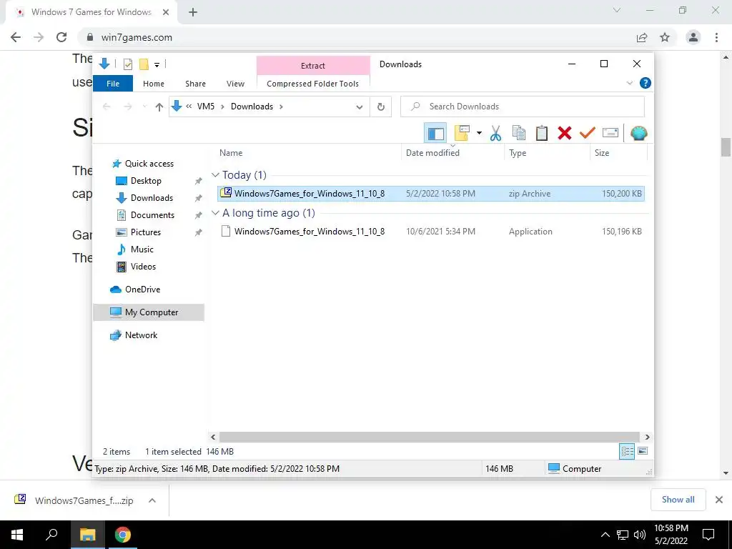Viewport: 732px width, 549px height.
Task: Switch to Large icons view icon
Action: (x=643, y=451)
